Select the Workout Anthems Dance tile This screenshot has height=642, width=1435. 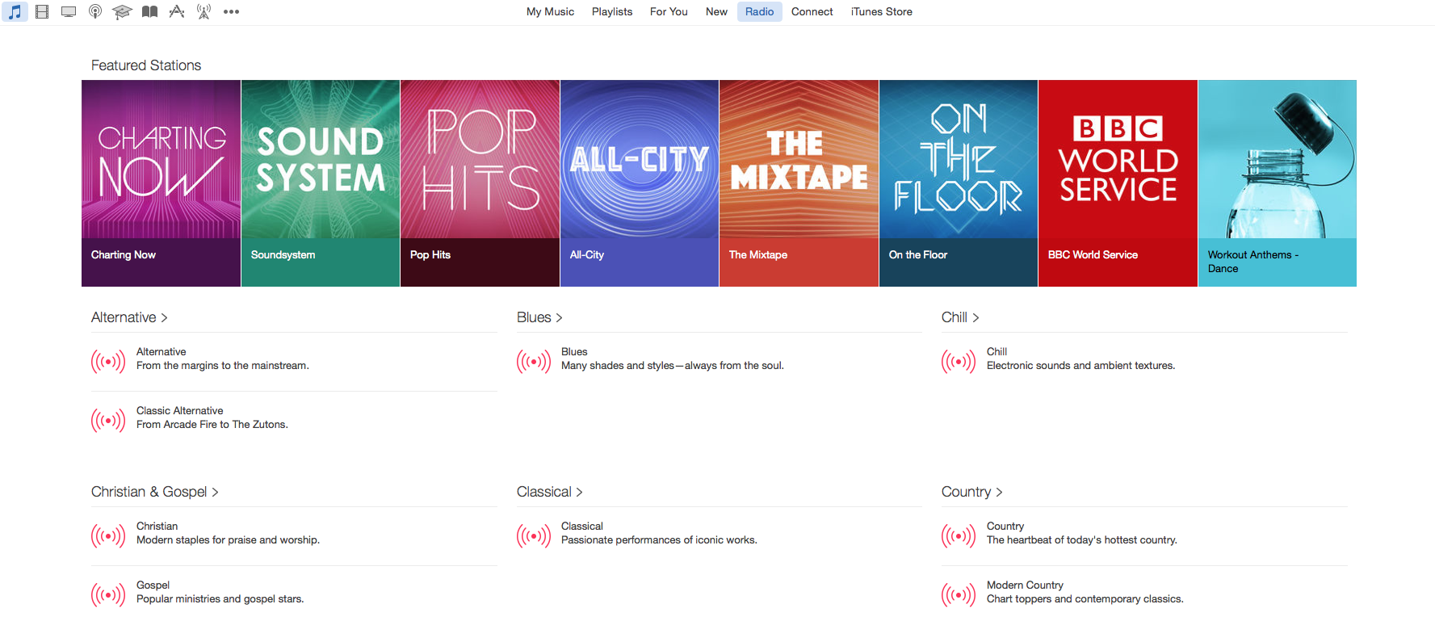(1277, 183)
